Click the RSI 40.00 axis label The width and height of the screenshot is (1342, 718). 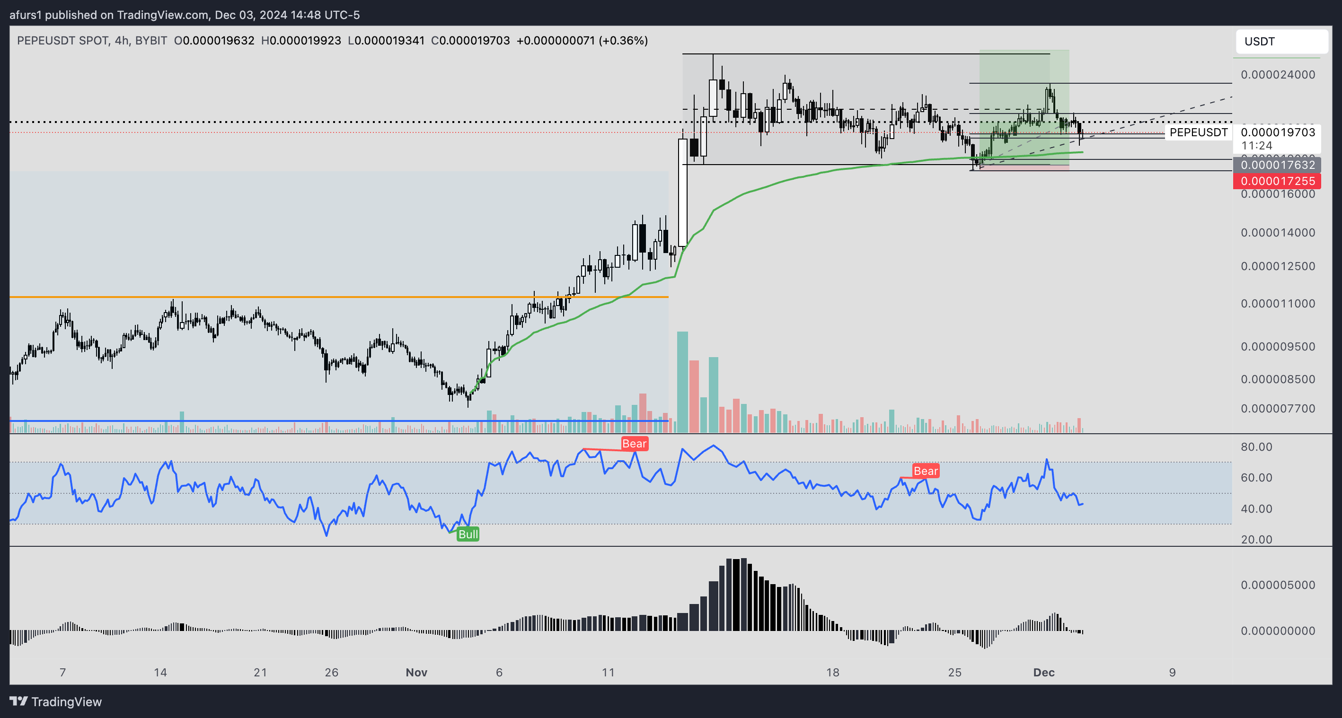tap(1256, 508)
